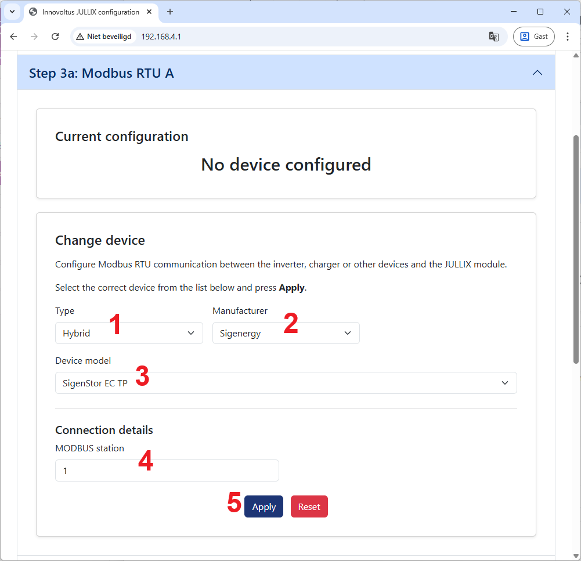Click the translate page icon
The image size is (581, 561).
494,37
